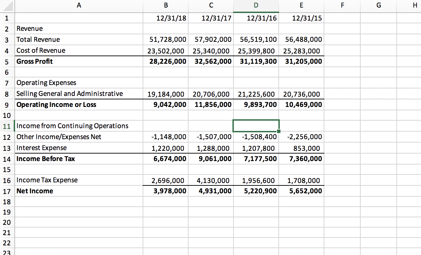Click the 12/31/15 date header cell

[301, 18]
